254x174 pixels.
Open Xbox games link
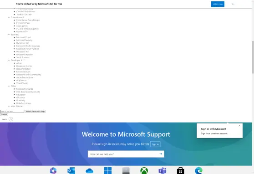tap(22, 26)
